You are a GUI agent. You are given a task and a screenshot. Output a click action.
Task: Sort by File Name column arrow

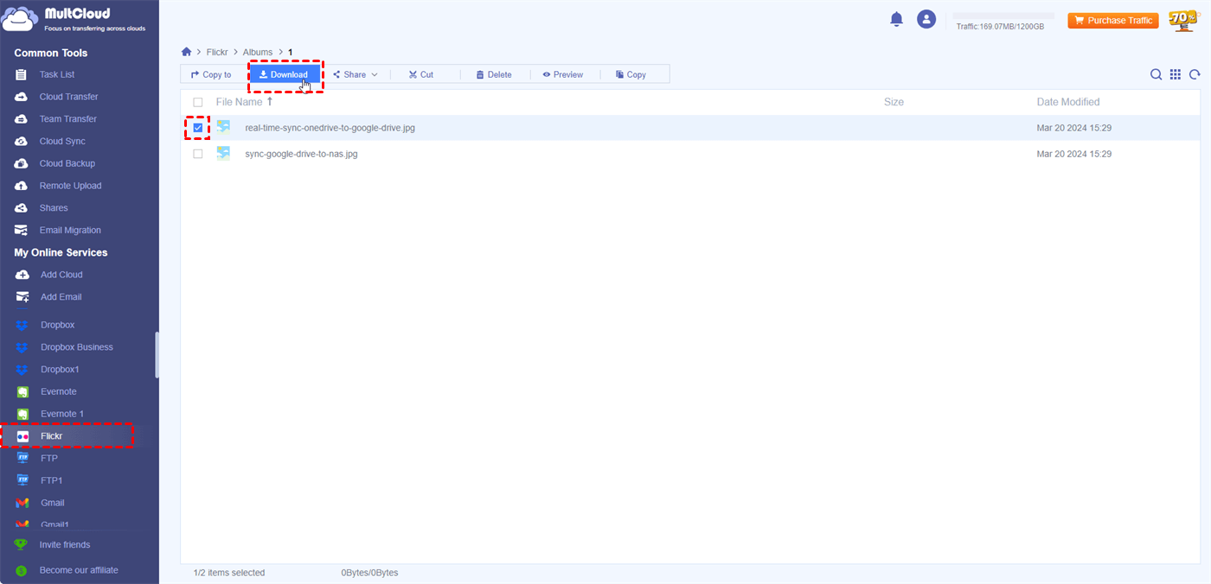click(x=269, y=101)
